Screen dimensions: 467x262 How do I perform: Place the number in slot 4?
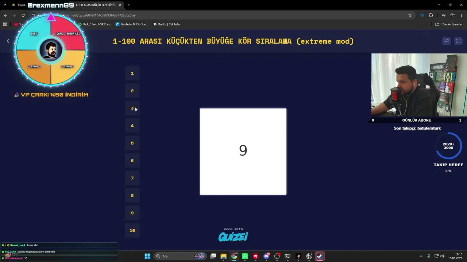pos(132,126)
